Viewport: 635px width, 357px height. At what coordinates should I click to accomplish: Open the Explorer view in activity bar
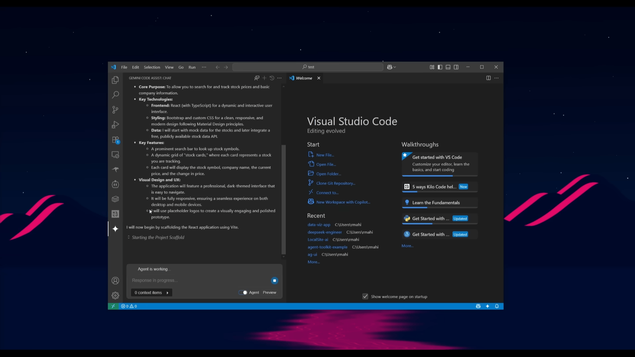click(x=115, y=80)
